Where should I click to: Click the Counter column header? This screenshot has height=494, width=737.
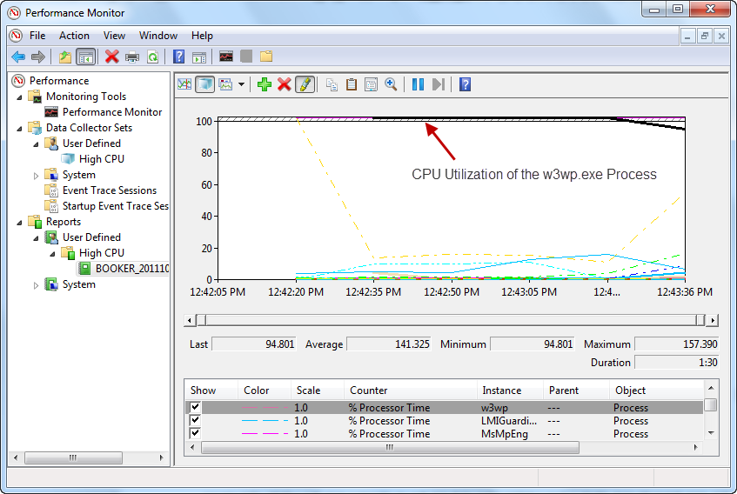click(x=368, y=391)
